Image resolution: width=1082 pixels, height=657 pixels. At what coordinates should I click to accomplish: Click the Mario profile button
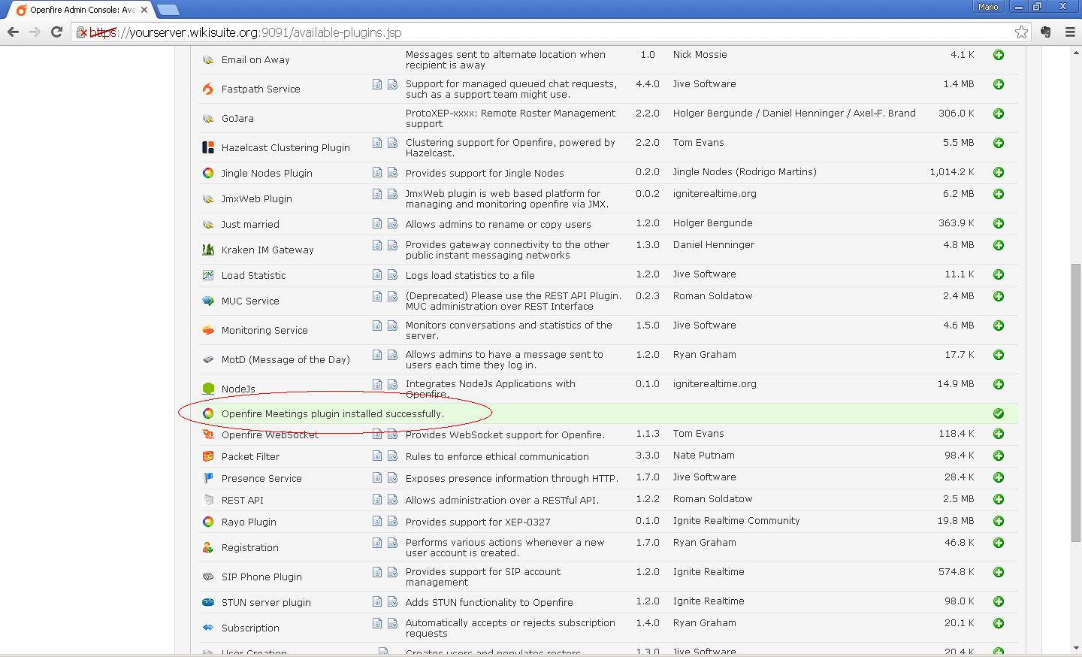click(x=988, y=7)
